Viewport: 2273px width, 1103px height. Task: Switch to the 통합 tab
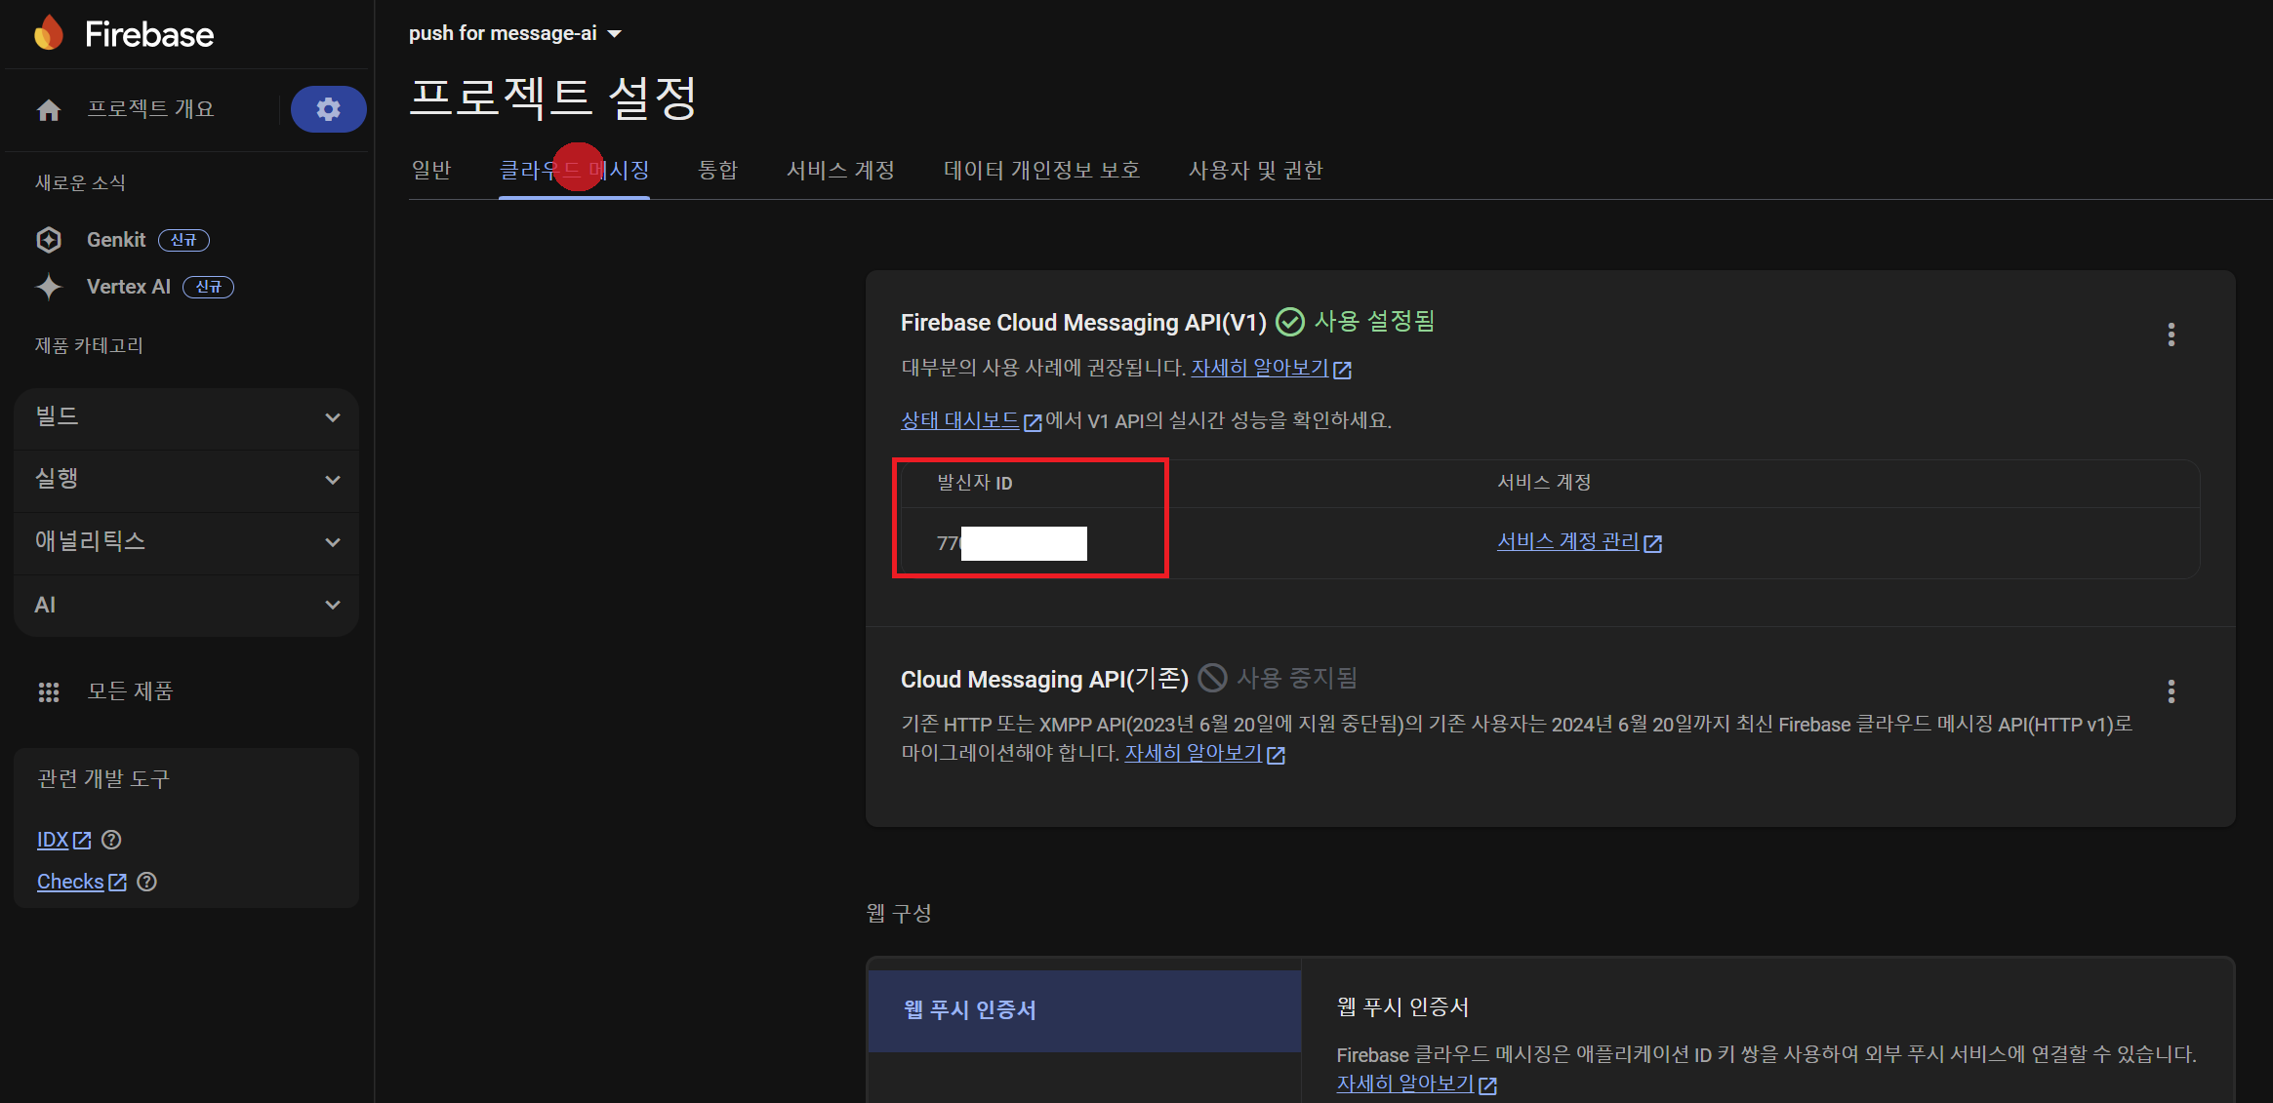[x=718, y=171]
